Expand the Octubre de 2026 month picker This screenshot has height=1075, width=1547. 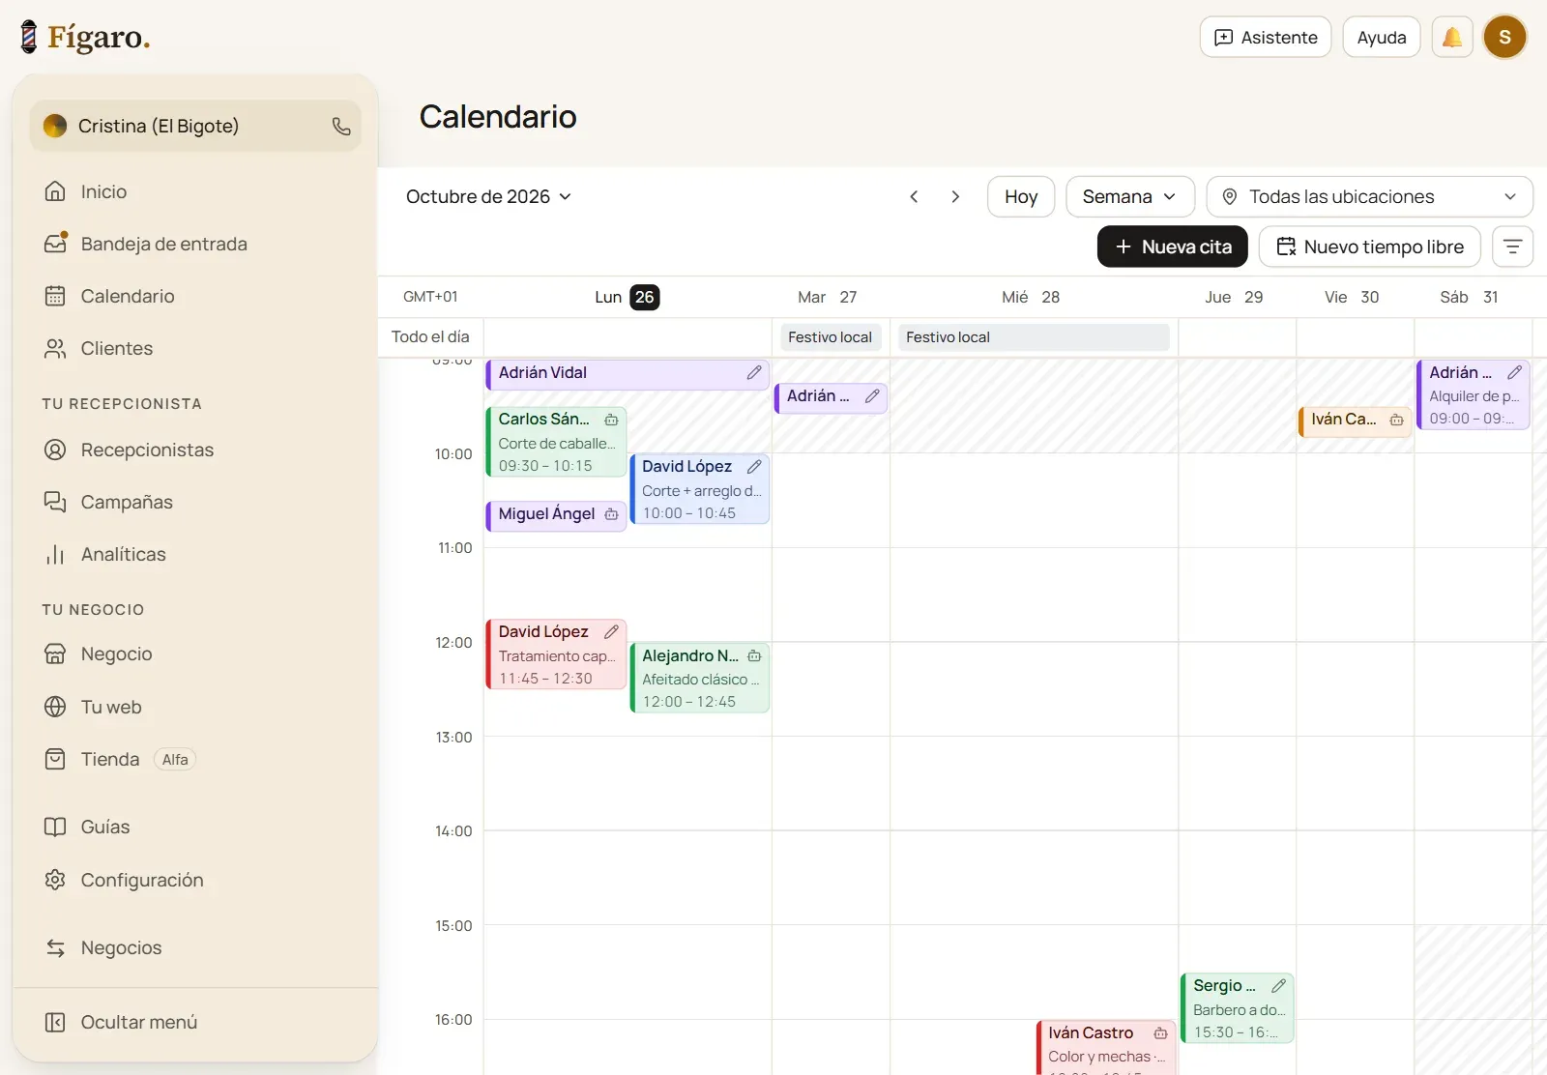click(489, 197)
